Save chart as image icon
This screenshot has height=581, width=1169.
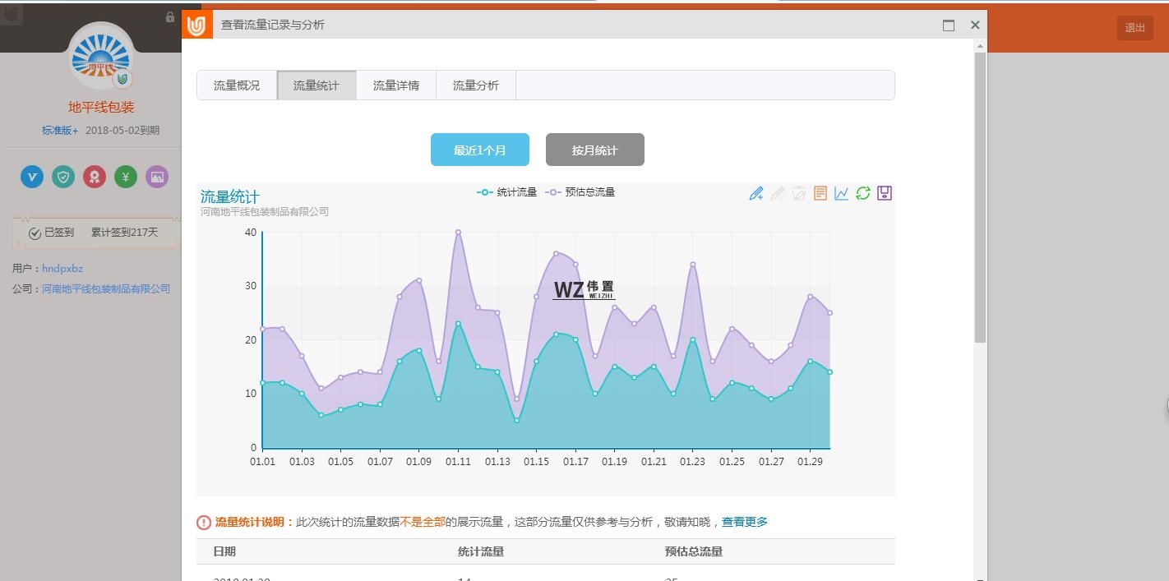click(x=884, y=193)
